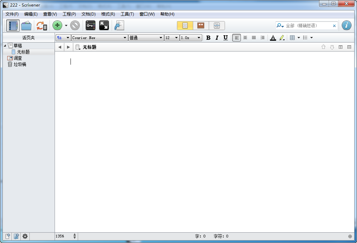Switch to outliner view mode
357x243 pixels.
[x=217, y=26]
